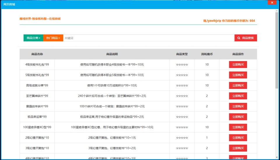280x160 pixels.
Task: Click the 商品搜索 search button
Action: (246, 38)
